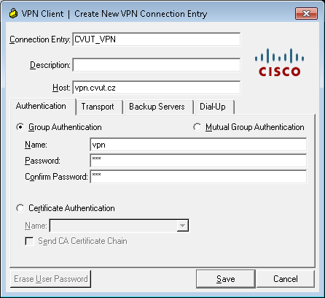This screenshot has height=298, width=325.
Task: Click the Host field containing vpn.cvut.cz
Action: point(157,88)
